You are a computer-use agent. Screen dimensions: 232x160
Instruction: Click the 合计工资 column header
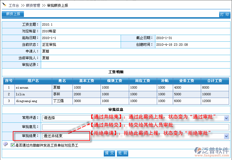point(215,81)
